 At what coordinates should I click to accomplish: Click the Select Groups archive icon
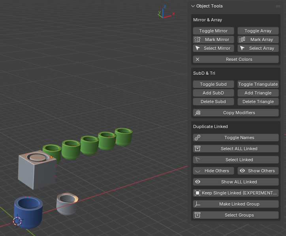(198, 215)
